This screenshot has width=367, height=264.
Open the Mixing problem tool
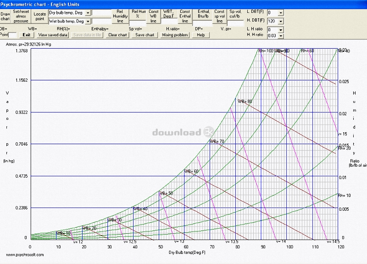click(x=175, y=35)
